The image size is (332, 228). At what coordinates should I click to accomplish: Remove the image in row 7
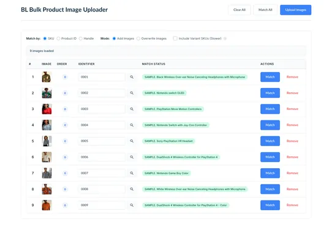(292, 173)
